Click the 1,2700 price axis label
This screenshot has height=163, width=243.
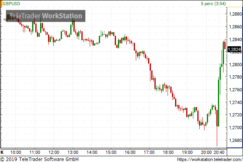pos(235,128)
